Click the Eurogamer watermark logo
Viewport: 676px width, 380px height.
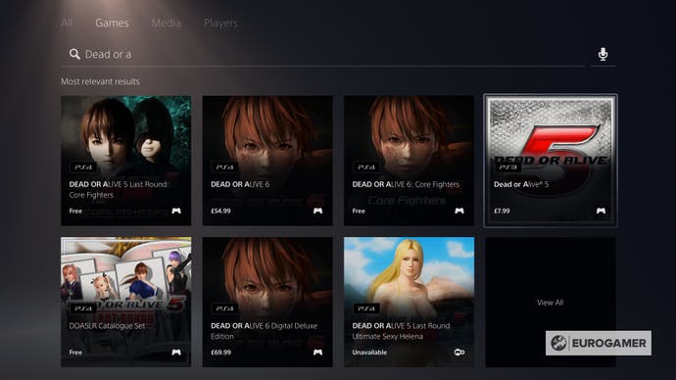599,343
